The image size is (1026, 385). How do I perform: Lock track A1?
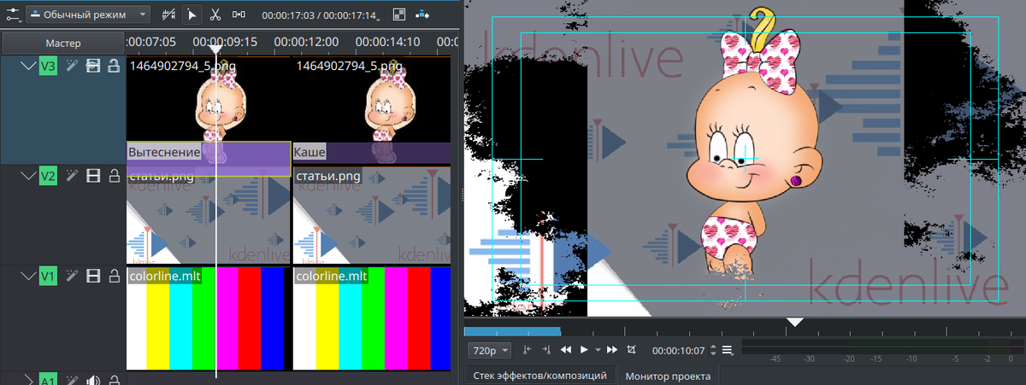pos(113,380)
